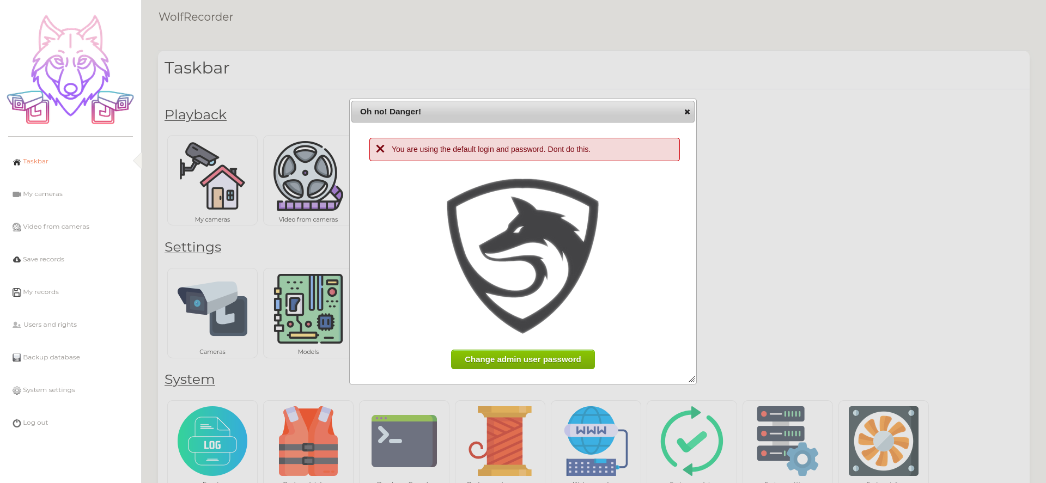Click the orange life vest backup icon
This screenshot has height=483, width=1046.
click(308, 441)
